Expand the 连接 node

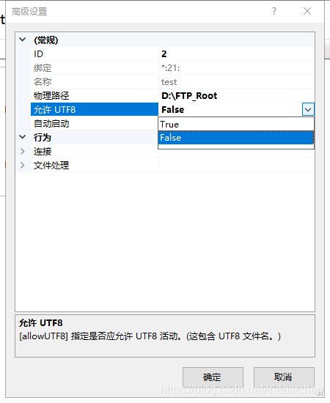pyautogui.click(x=23, y=151)
